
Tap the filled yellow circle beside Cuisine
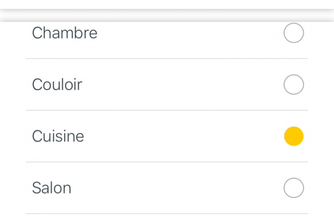(x=294, y=136)
